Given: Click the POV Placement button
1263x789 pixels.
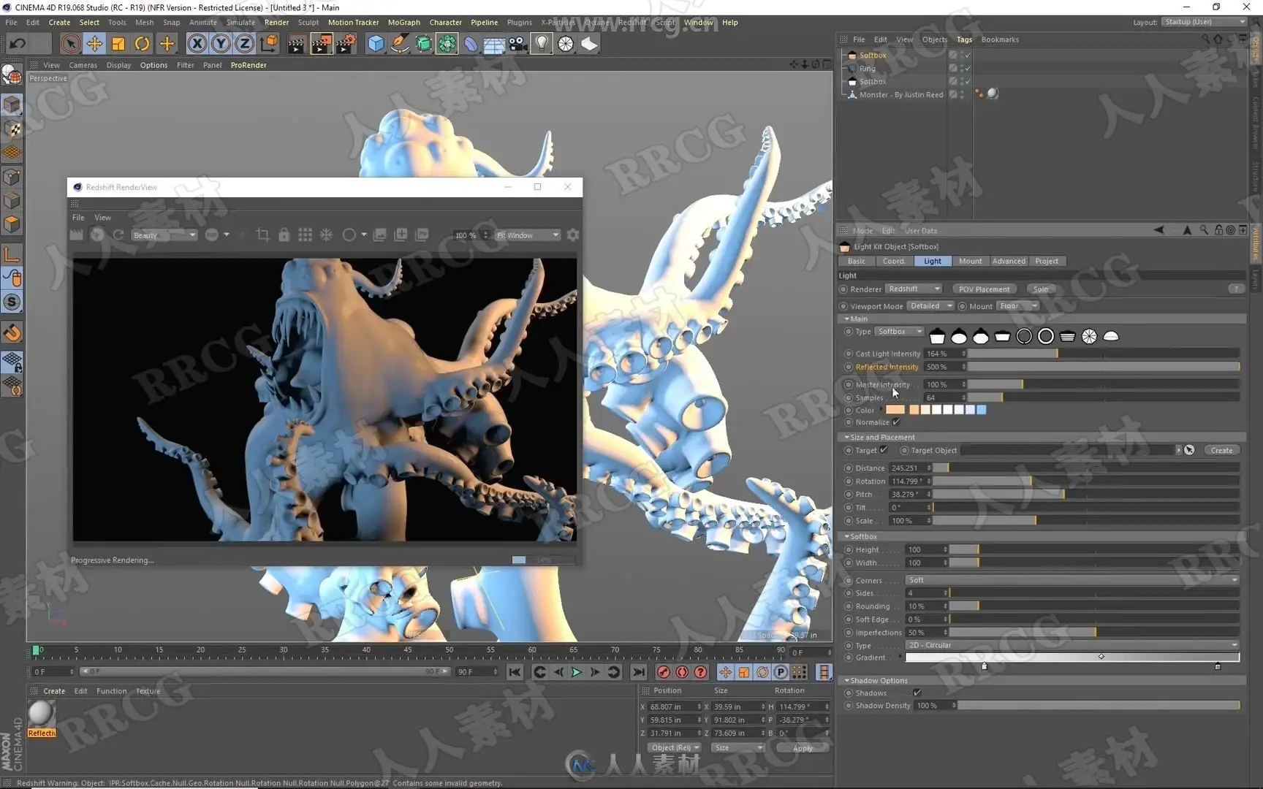Looking at the screenshot, I should pos(984,289).
